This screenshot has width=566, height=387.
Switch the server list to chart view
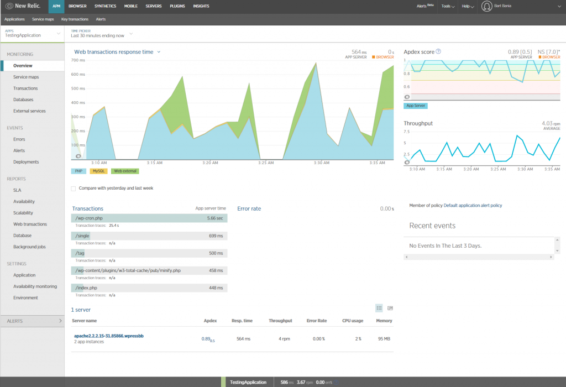coord(390,308)
